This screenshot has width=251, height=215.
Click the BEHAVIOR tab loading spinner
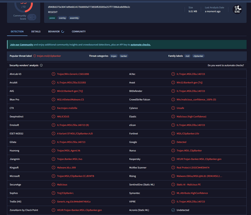(63, 32)
